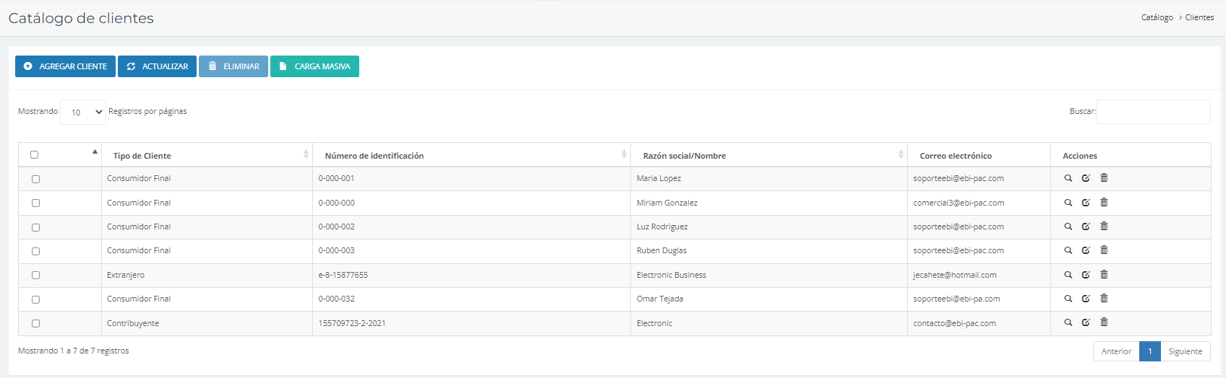
Task: Click the Siguiente pagination button
Action: tap(1185, 351)
